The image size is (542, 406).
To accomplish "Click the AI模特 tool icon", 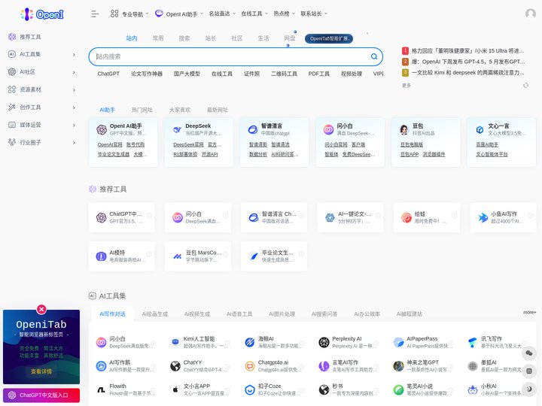I will (101, 256).
